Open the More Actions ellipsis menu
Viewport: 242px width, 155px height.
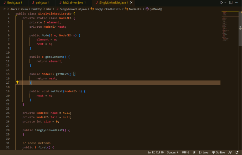237,2
